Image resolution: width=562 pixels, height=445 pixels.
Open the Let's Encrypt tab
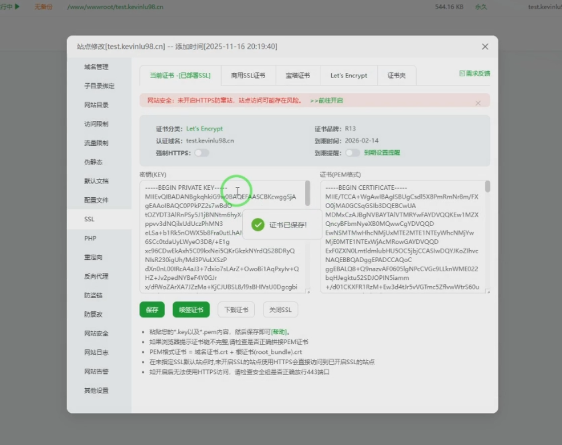[x=350, y=75]
